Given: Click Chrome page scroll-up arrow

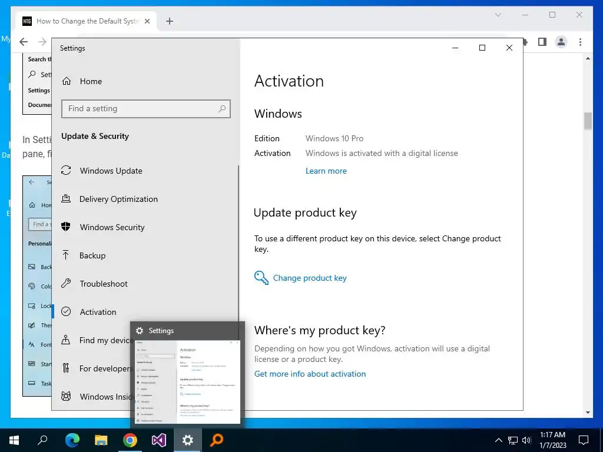Looking at the screenshot, I should [588, 58].
